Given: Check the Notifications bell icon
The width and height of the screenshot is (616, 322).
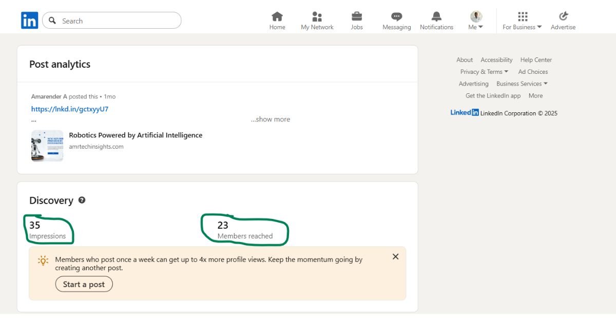Looking at the screenshot, I should 436,17.
